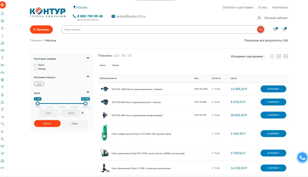Collapse the Материал корпуса filter section
The width and height of the screenshot is (308, 177).
coord(88,76)
